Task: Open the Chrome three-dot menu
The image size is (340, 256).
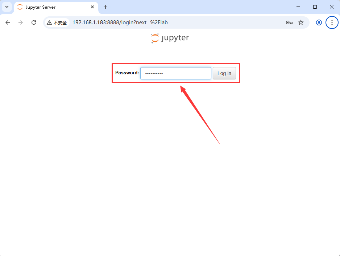Action: coord(332,22)
